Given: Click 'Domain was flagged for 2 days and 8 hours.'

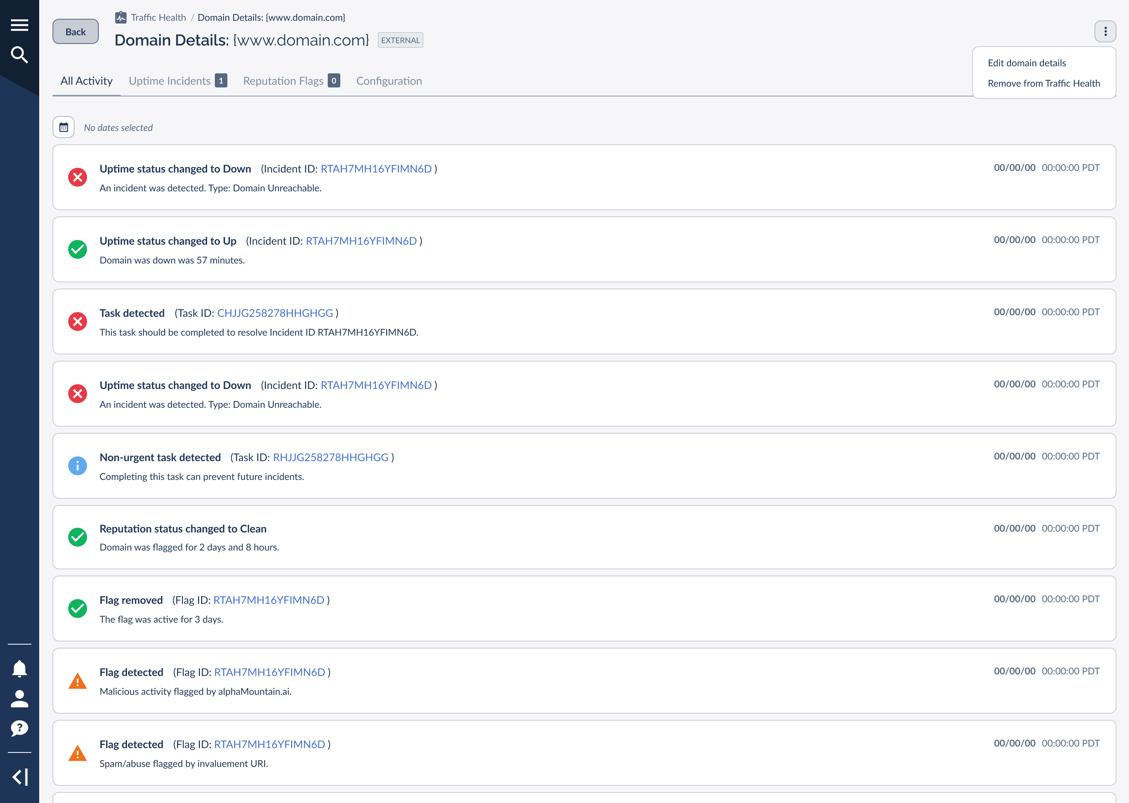Looking at the screenshot, I should click(189, 547).
